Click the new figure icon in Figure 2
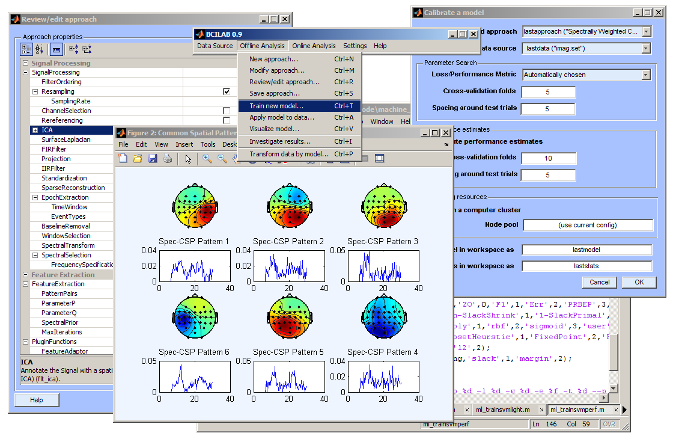673x439 pixels. 123,158
